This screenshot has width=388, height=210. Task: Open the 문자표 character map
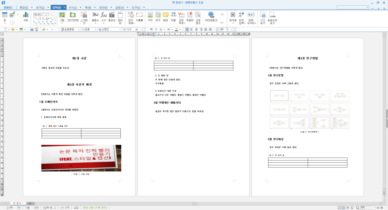pos(233,18)
